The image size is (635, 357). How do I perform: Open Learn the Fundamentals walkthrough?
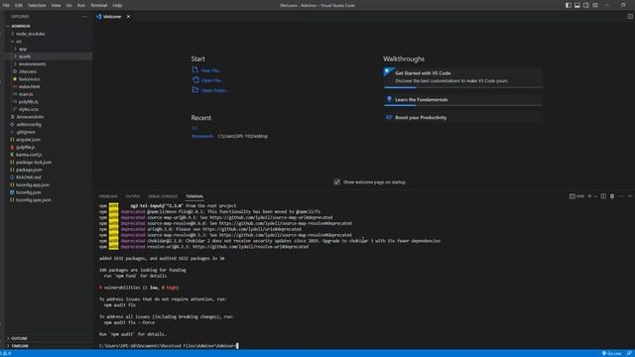click(x=463, y=99)
